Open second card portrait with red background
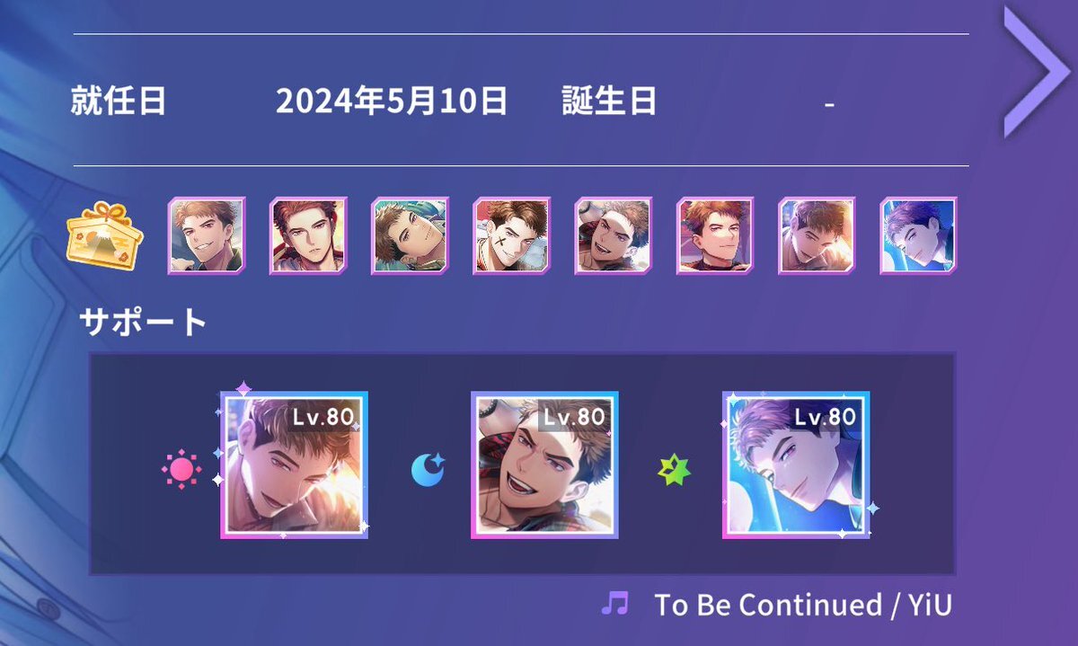This screenshot has width=1078, height=646. point(308,236)
